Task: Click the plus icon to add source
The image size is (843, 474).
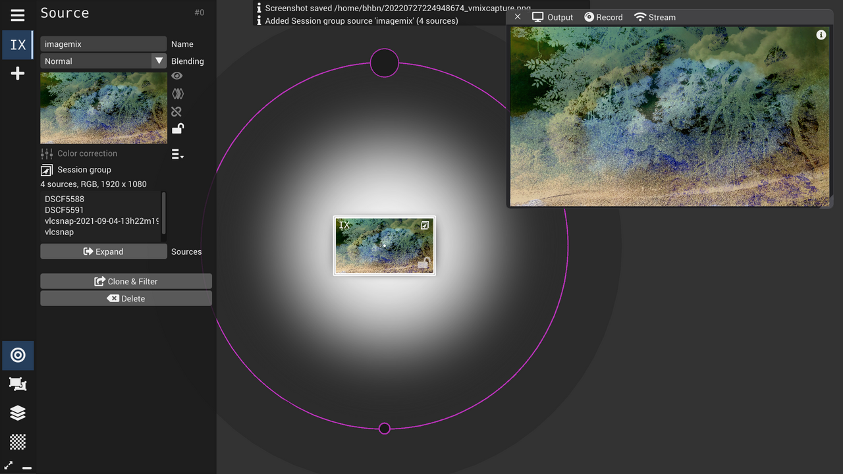Action: 18,73
